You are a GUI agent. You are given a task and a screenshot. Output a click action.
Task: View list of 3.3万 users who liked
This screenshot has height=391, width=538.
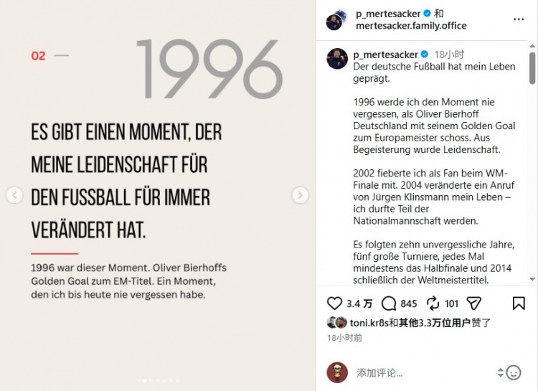coord(434,323)
